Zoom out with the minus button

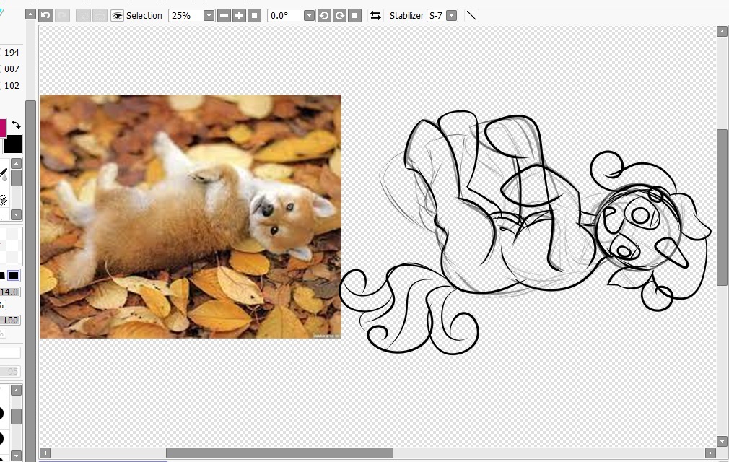[224, 15]
